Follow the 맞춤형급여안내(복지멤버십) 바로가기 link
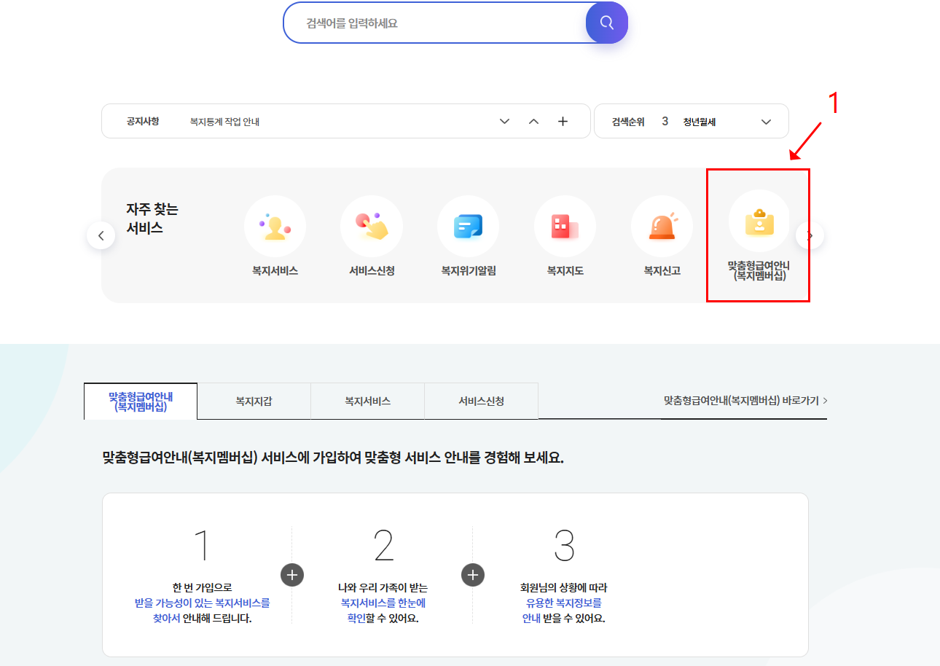940x666 pixels. pyautogui.click(x=745, y=401)
